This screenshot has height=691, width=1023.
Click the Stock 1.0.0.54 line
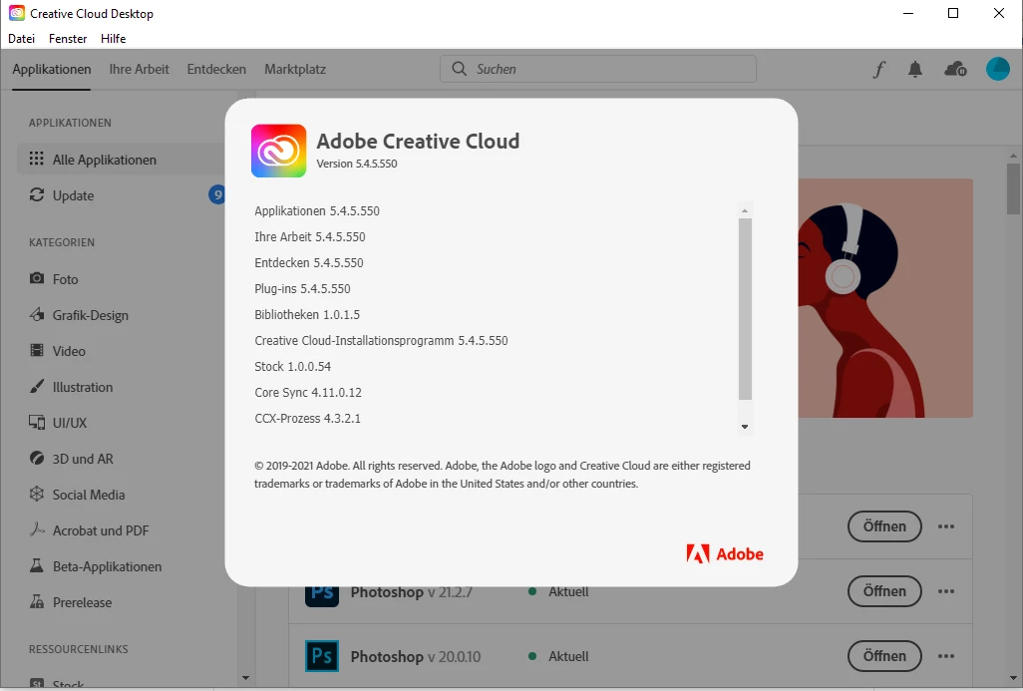293,367
